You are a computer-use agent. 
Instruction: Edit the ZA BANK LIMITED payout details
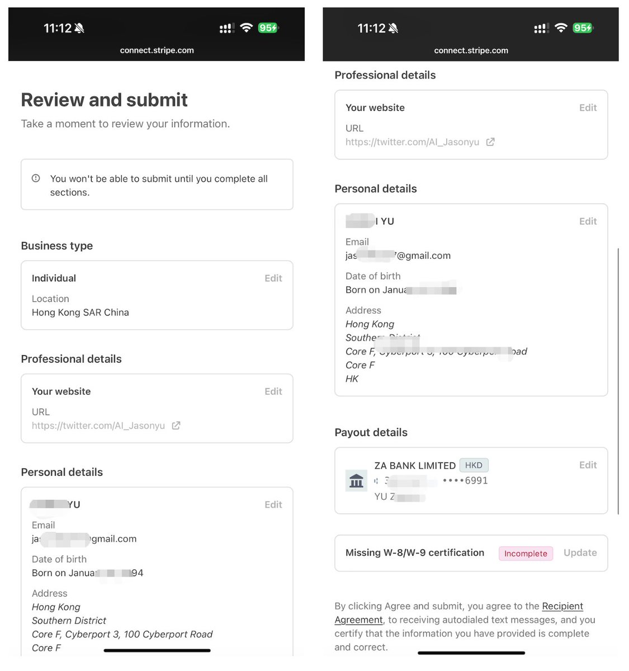tap(588, 465)
